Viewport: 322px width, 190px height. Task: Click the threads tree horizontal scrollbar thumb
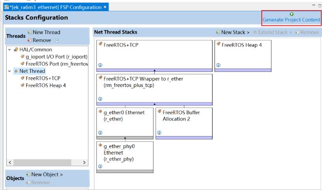click(x=42, y=162)
